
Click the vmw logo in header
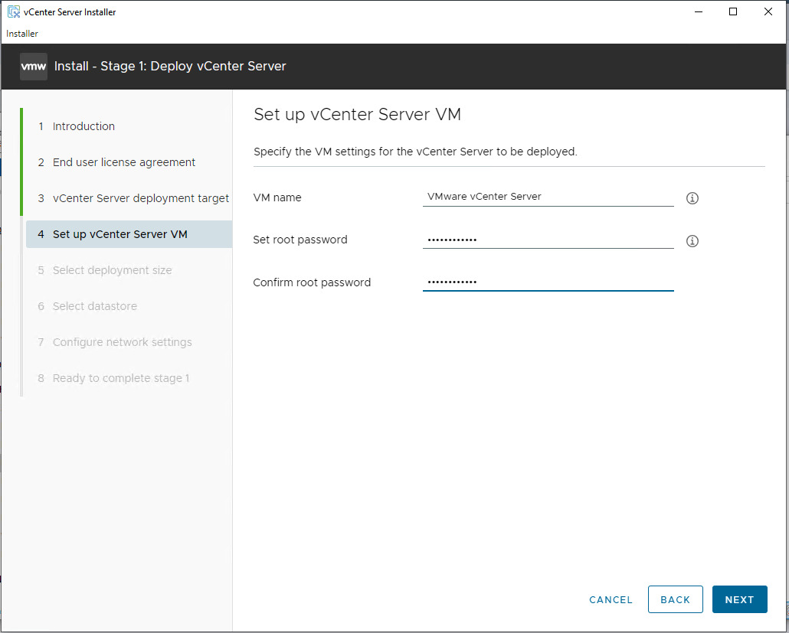[x=34, y=67]
